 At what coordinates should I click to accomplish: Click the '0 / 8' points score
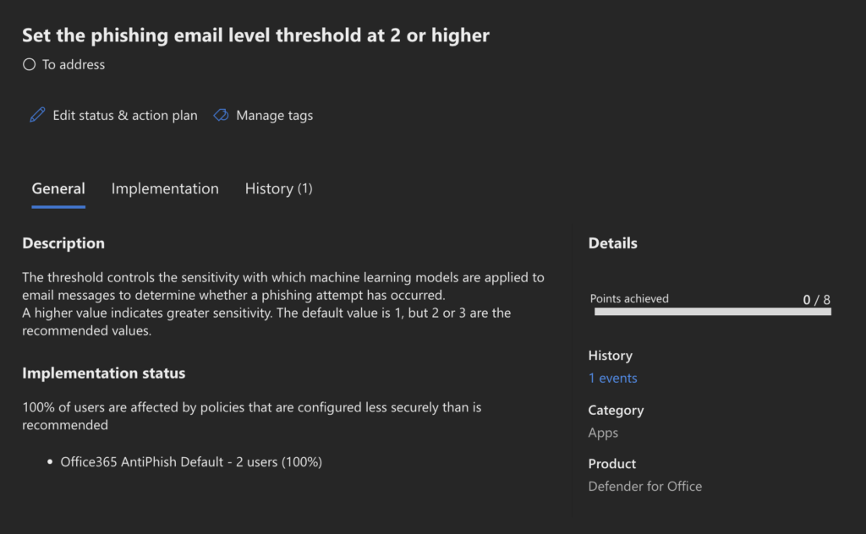pyautogui.click(x=816, y=299)
